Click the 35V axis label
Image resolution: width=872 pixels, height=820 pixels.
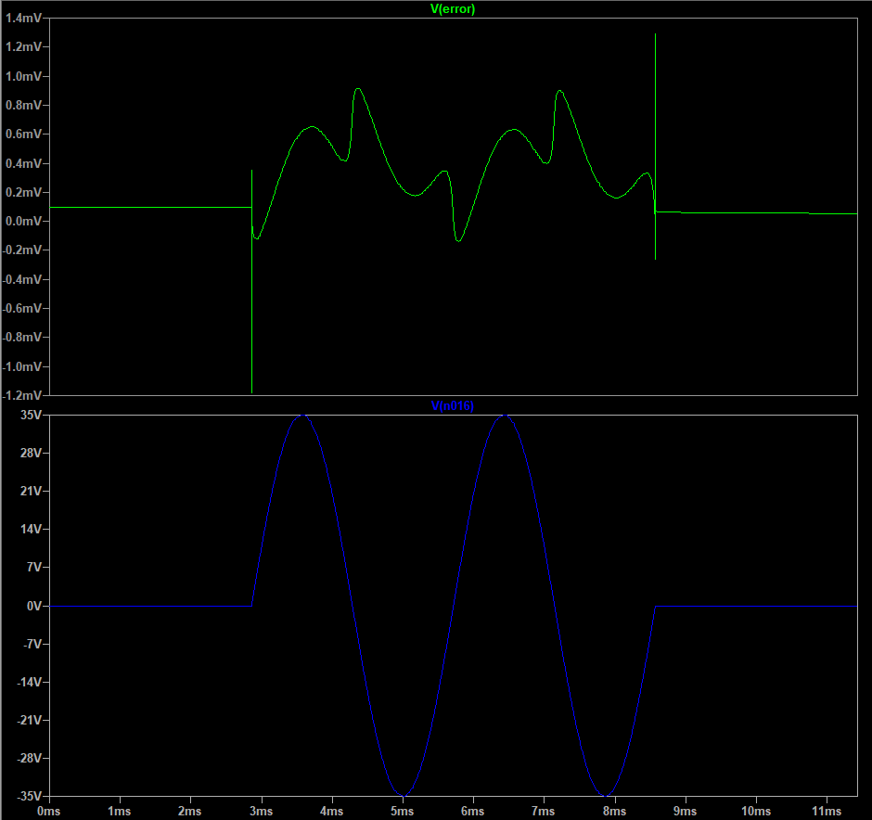32,416
